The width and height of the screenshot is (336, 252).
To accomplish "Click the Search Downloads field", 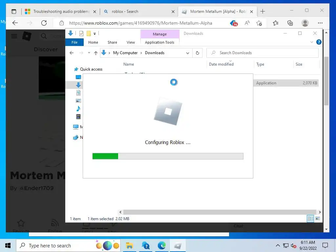I will 262,53.
